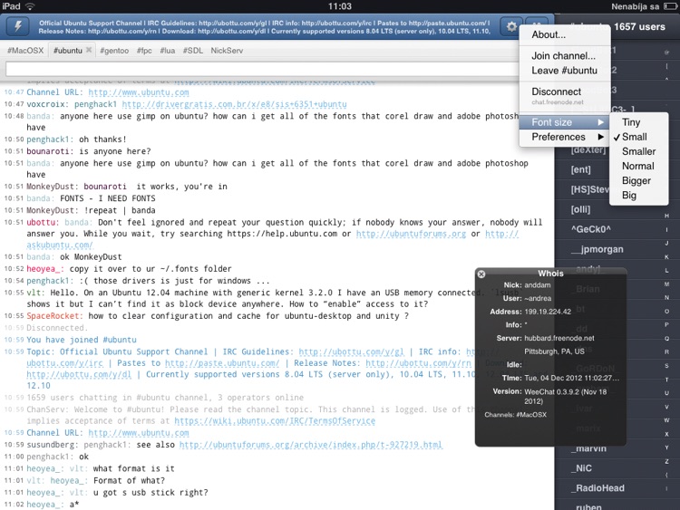Focus the message input field
Image resolution: width=680 pixels, height=510 pixels.
pos(262,69)
